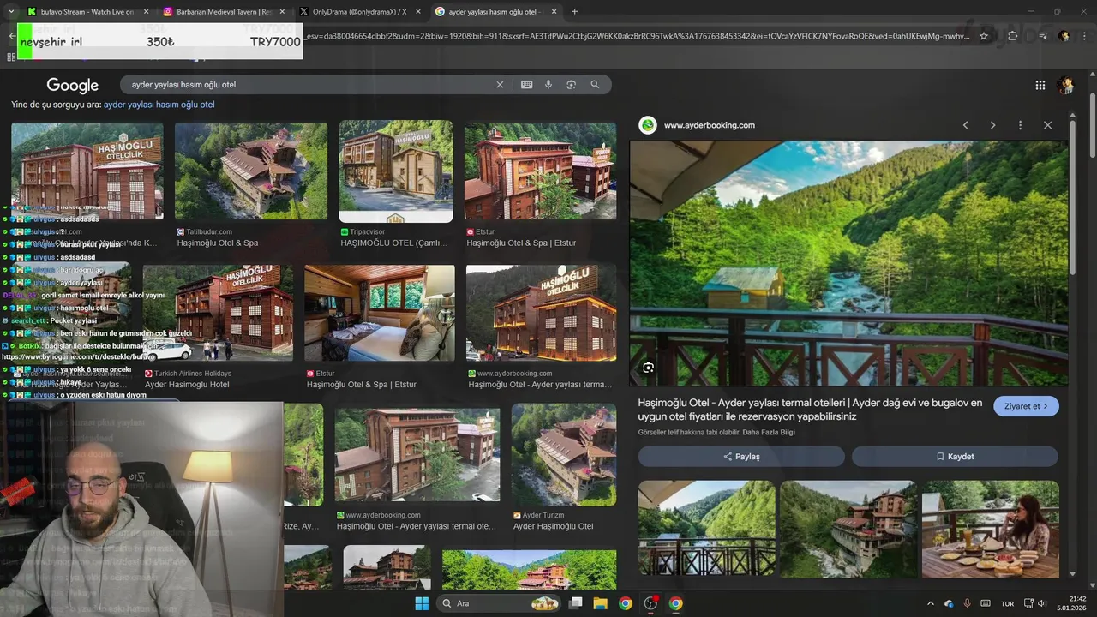Open related image of hotel by river
Viewport: 1097px width, 617px height.
point(848,529)
